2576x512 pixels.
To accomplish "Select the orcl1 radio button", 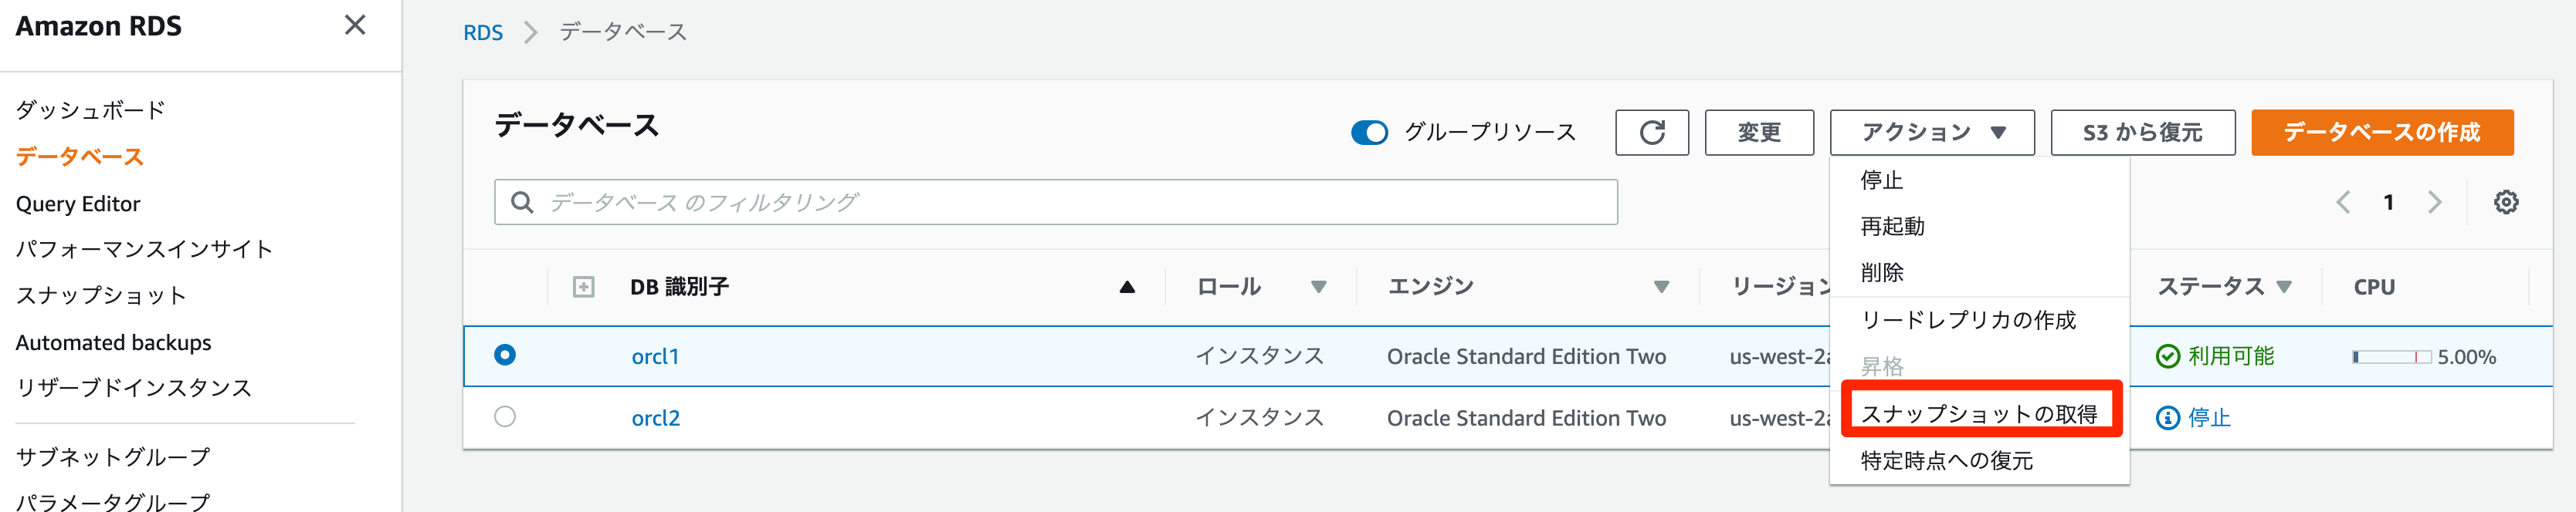I will pyautogui.click(x=505, y=355).
